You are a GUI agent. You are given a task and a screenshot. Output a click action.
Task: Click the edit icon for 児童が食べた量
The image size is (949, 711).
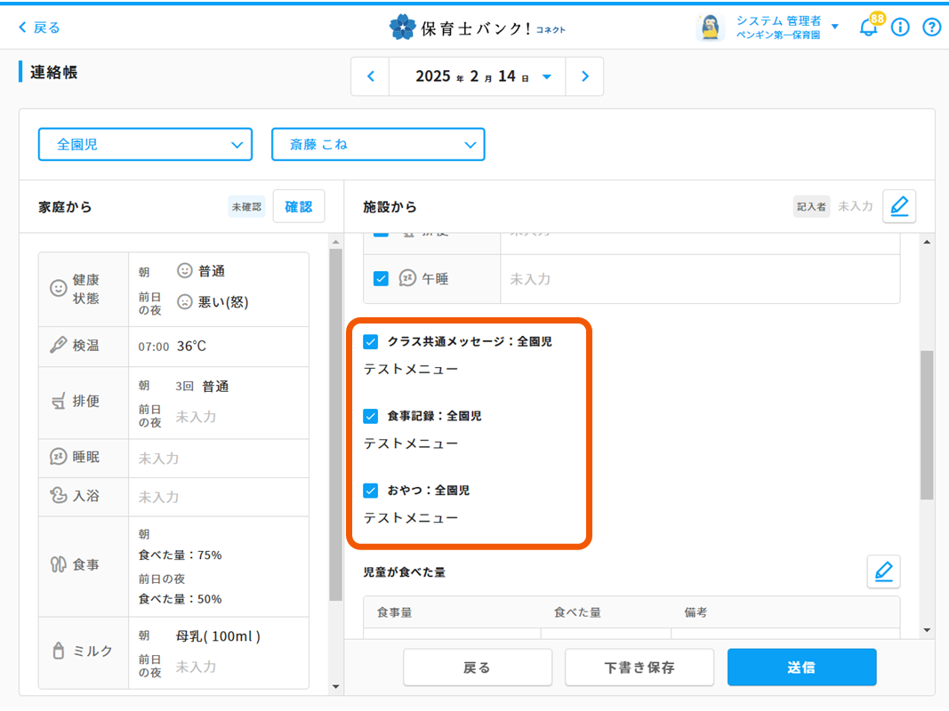pos(883,571)
